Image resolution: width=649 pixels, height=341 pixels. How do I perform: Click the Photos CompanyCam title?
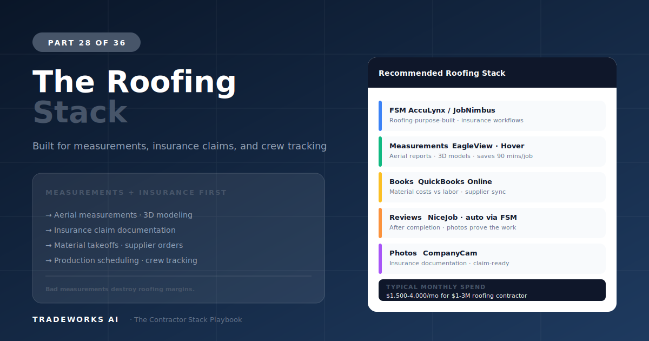(x=433, y=253)
